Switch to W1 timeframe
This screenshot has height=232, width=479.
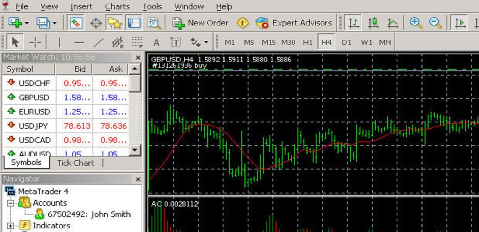pos(367,43)
